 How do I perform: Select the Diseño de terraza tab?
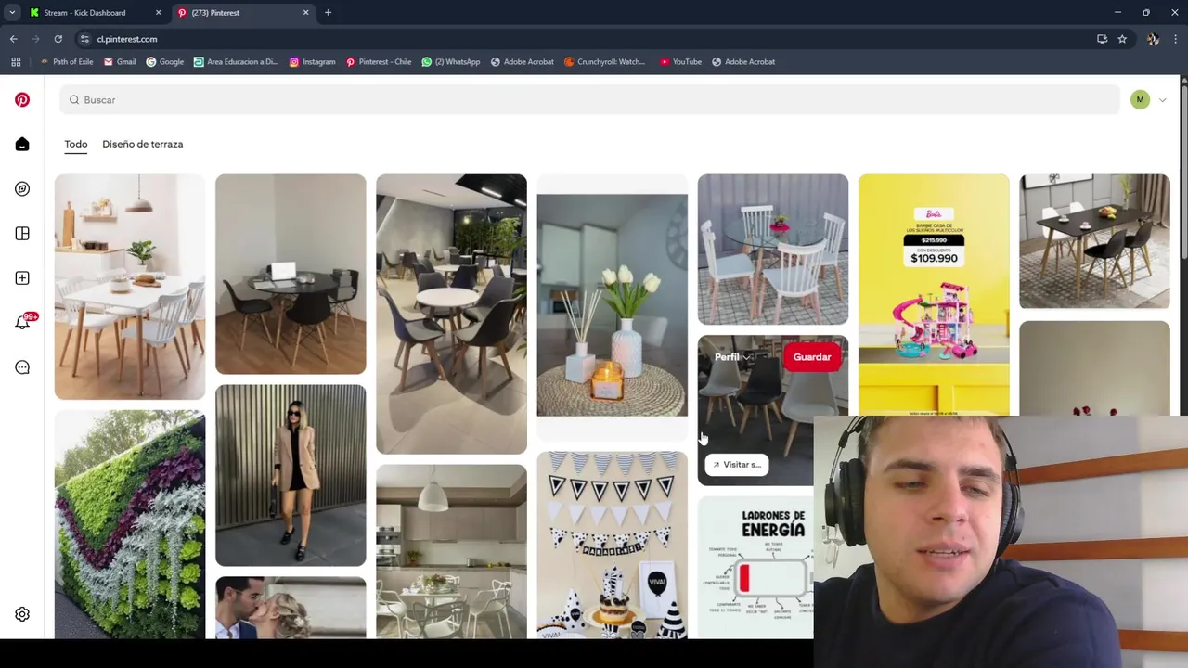tap(142, 144)
